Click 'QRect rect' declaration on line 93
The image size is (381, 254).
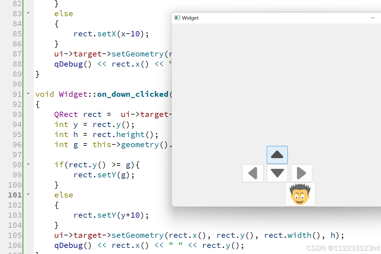point(78,114)
